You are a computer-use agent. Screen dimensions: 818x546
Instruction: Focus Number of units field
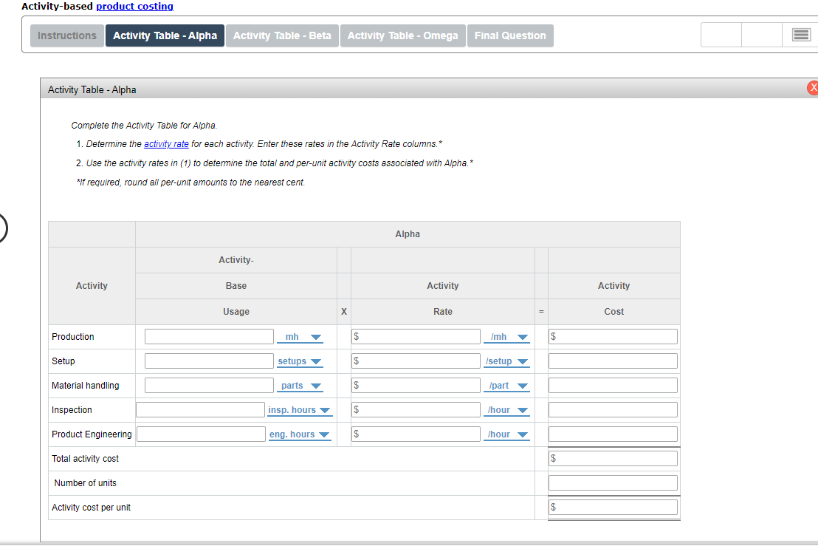tap(613, 483)
